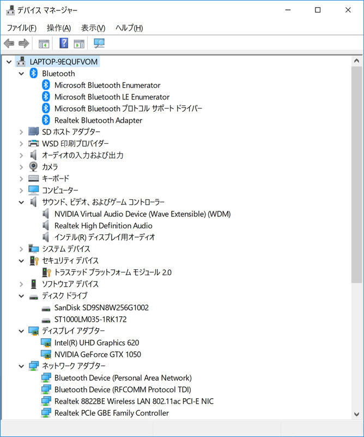
Task: Click the Bluetooth category icon
Action: tap(34, 73)
